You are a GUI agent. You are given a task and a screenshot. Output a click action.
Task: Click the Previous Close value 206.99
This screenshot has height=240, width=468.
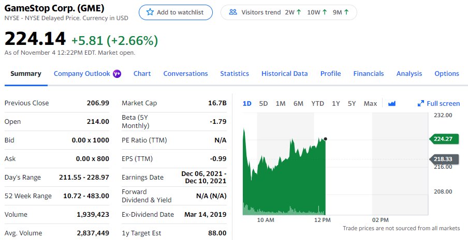(x=98, y=103)
